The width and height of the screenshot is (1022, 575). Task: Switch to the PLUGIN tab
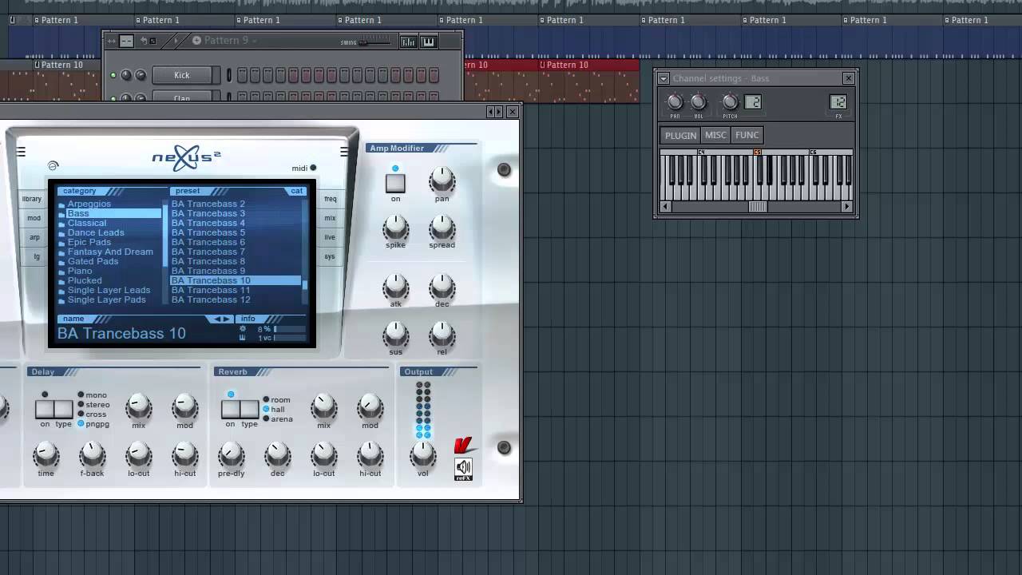coord(681,136)
